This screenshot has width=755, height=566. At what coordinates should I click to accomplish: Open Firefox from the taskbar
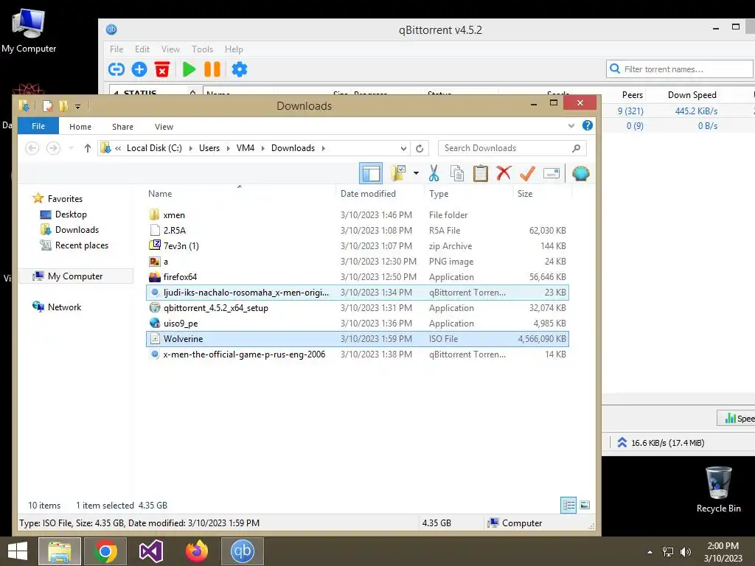point(196,551)
